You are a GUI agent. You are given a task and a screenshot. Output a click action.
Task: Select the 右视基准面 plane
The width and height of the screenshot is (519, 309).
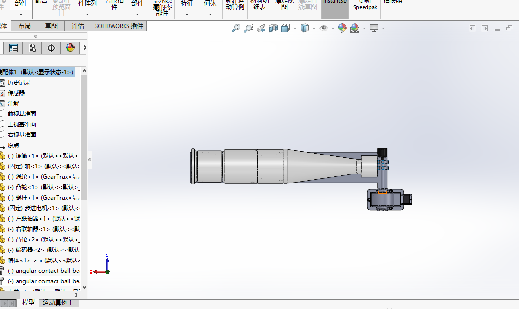(22, 135)
